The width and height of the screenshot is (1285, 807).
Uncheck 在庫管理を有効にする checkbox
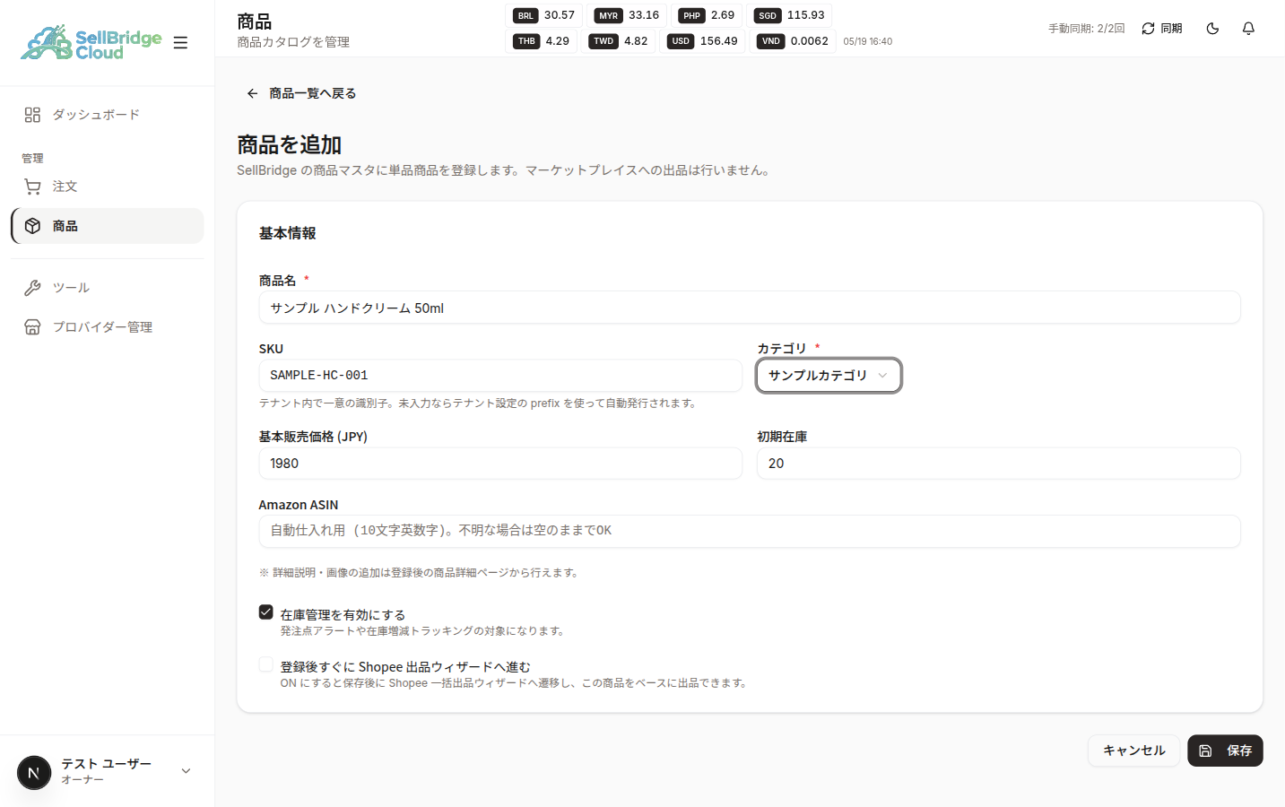pos(266,612)
